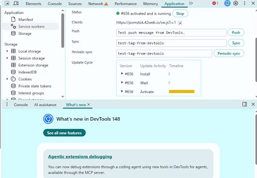
Task: Select IndexedDB in sidebar
Action: [28, 72]
